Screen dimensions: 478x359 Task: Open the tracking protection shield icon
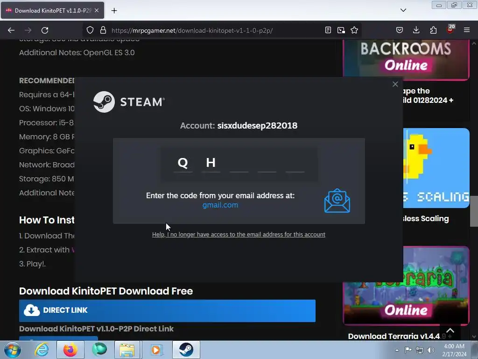click(x=90, y=30)
